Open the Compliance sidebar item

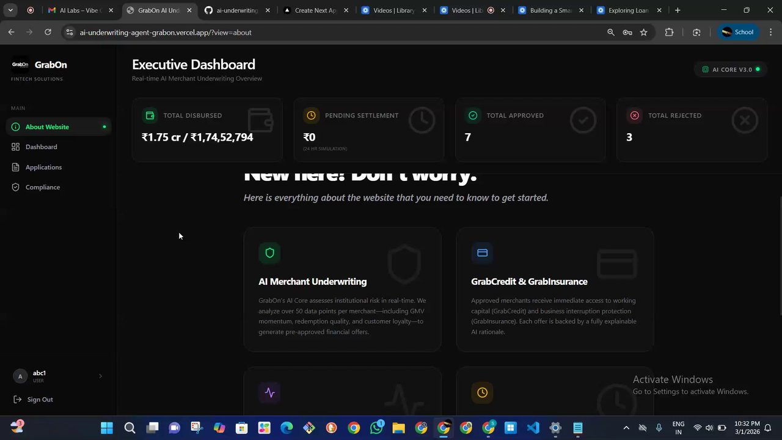(x=59, y=188)
